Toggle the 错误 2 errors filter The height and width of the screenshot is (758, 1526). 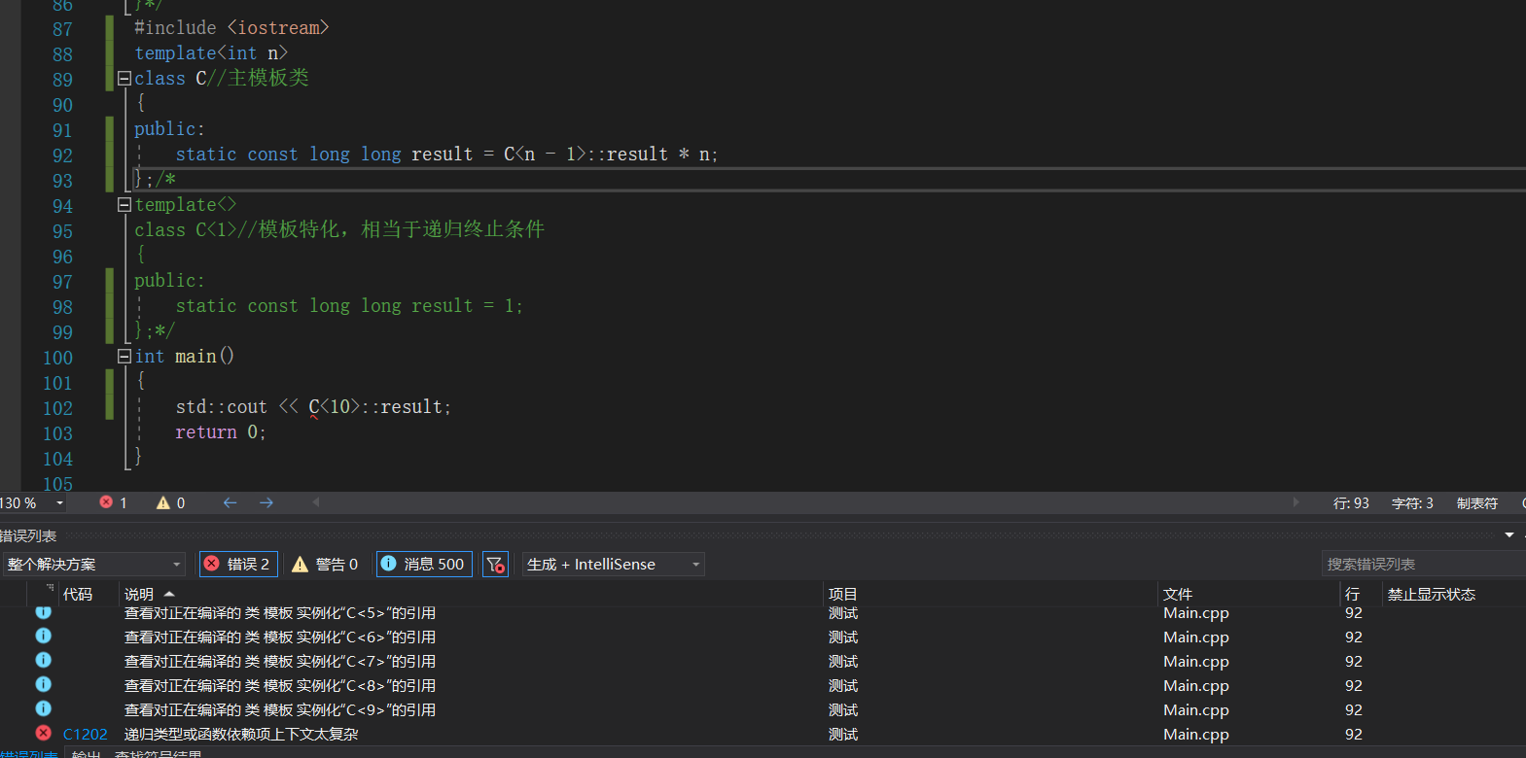pos(238,565)
